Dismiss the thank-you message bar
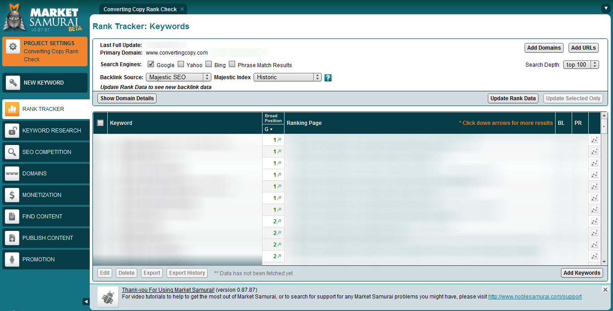 pyautogui.click(x=605, y=290)
